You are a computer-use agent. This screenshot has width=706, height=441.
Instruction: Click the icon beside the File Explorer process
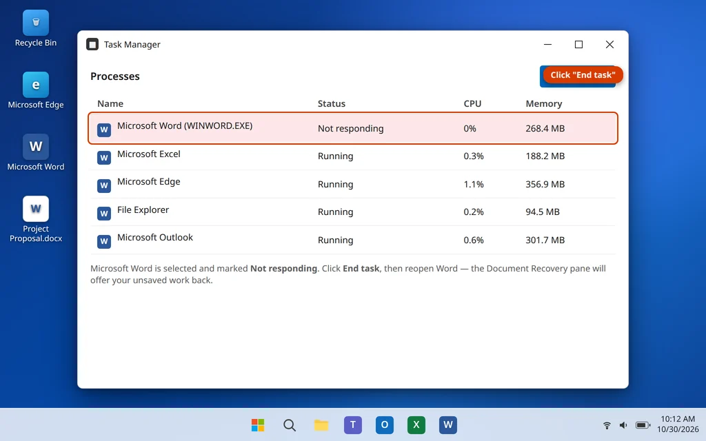click(104, 214)
